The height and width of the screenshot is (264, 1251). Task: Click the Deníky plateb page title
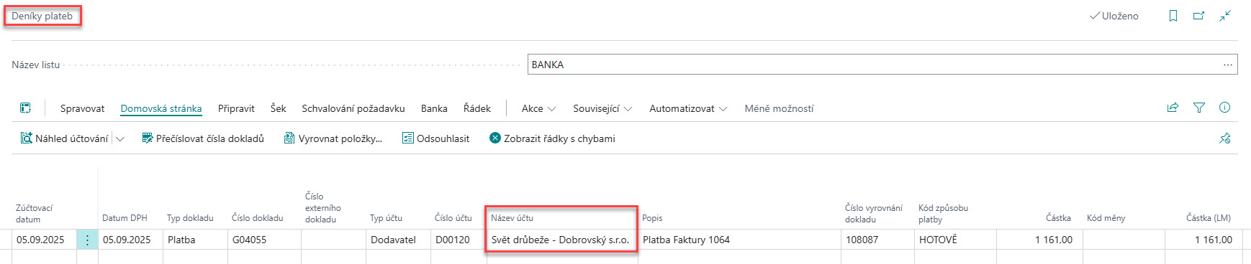[42, 16]
